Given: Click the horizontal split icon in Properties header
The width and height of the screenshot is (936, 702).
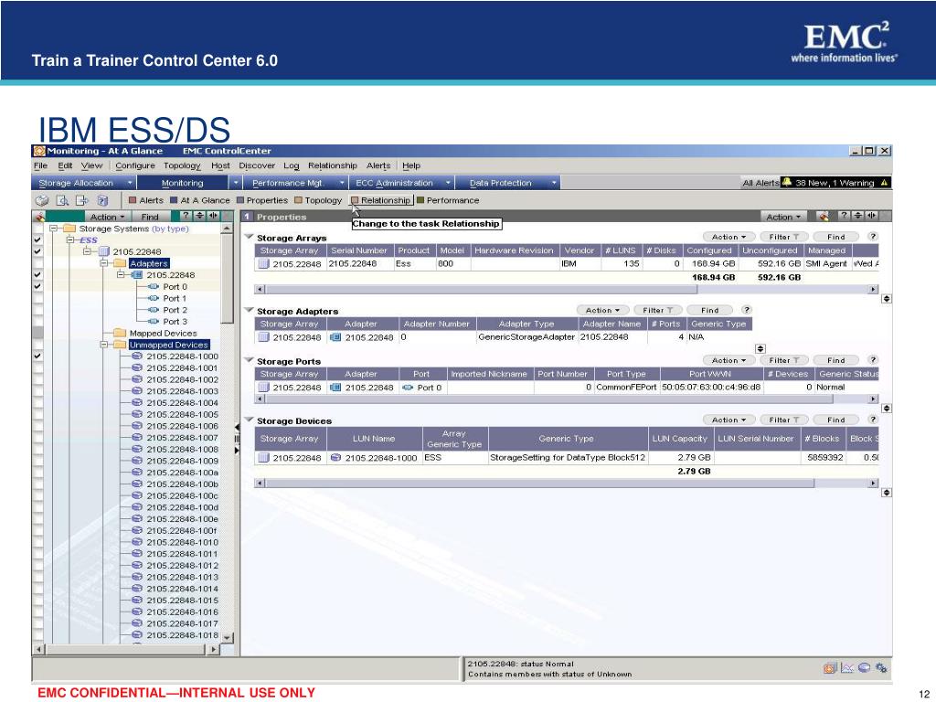Looking at the screenshot, I should tap(871, 216).
